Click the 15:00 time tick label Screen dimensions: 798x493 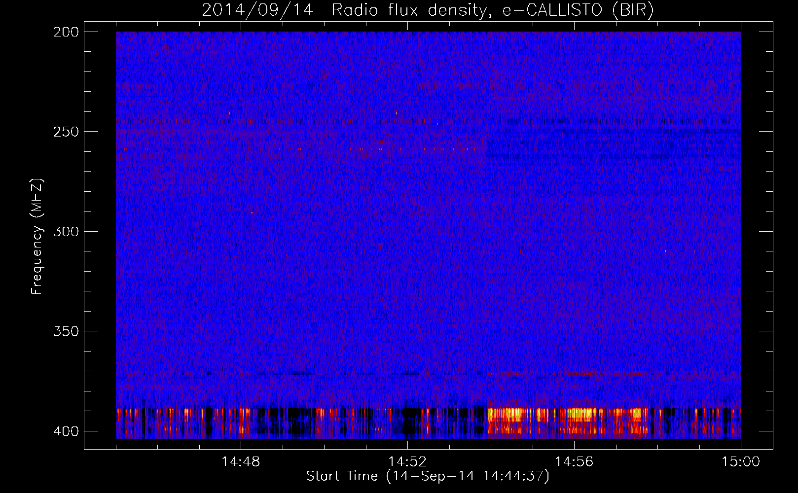point(741,462)
